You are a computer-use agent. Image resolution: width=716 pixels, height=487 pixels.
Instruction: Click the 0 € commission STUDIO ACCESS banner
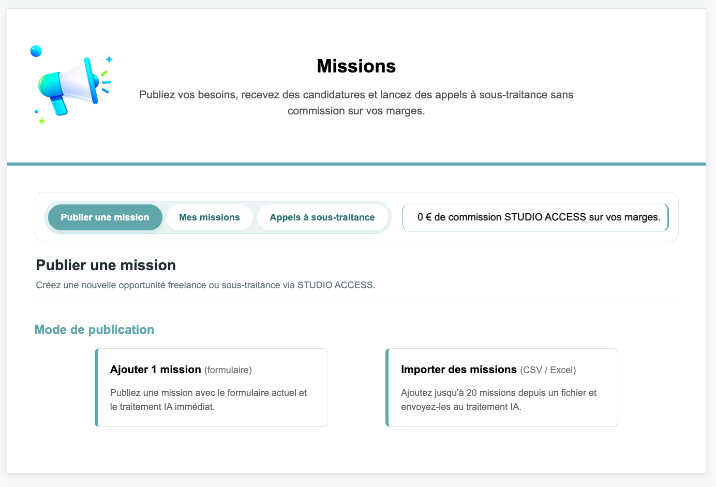(x=535, y=217)
